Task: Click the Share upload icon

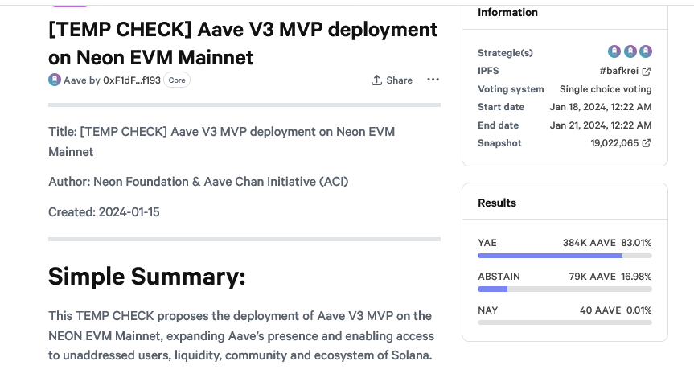Action: [376, 80]
